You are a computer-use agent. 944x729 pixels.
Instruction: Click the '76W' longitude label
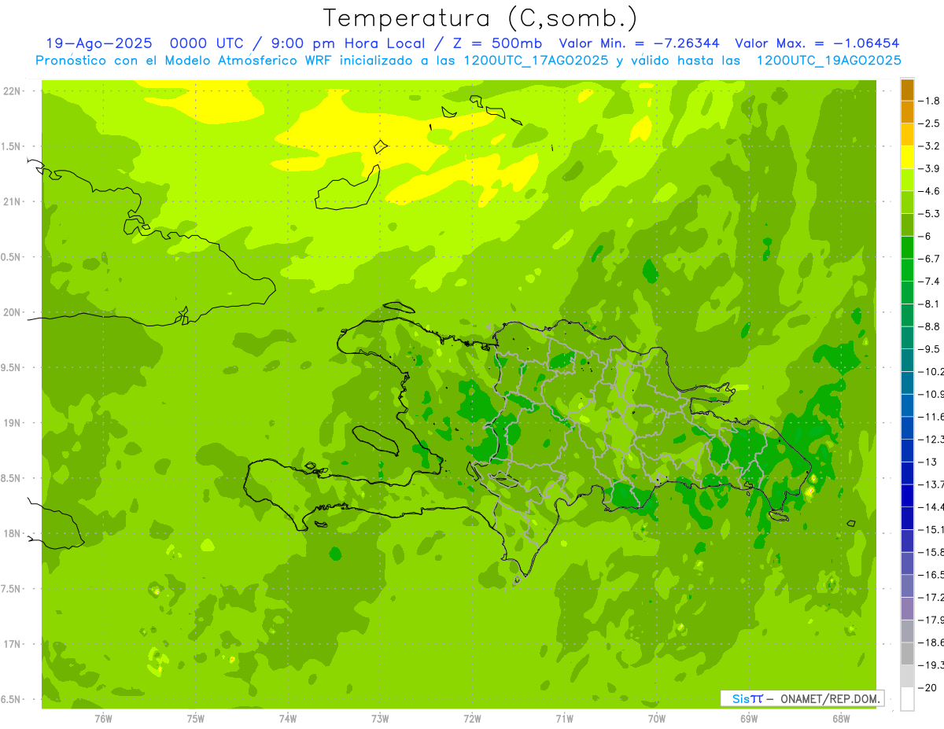(103, 718)
